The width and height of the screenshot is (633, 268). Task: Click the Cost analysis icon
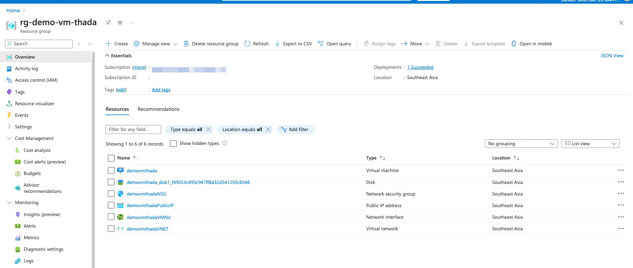click(x=18, y=150)
